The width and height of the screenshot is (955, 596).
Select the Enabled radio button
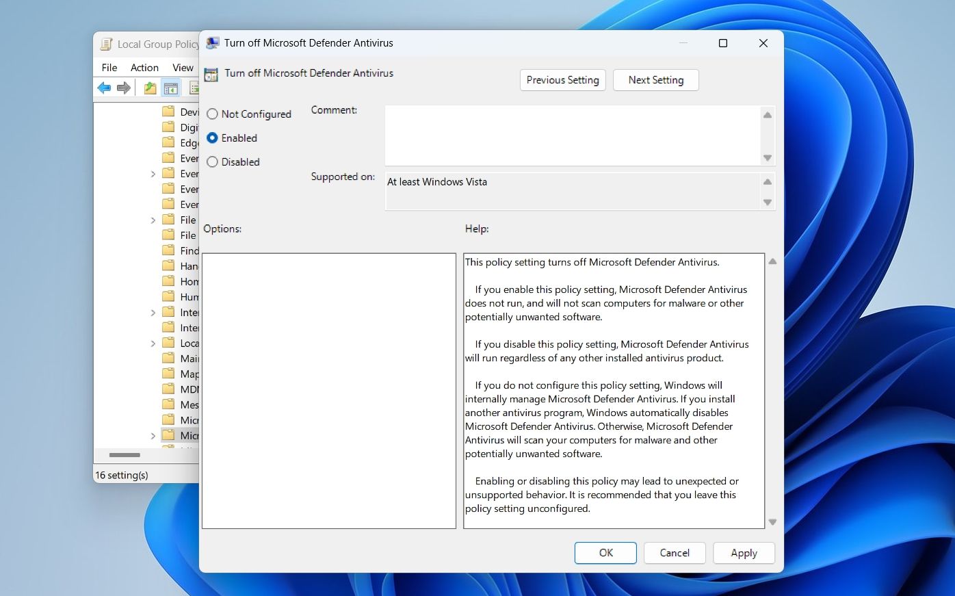tap(212, 138)
